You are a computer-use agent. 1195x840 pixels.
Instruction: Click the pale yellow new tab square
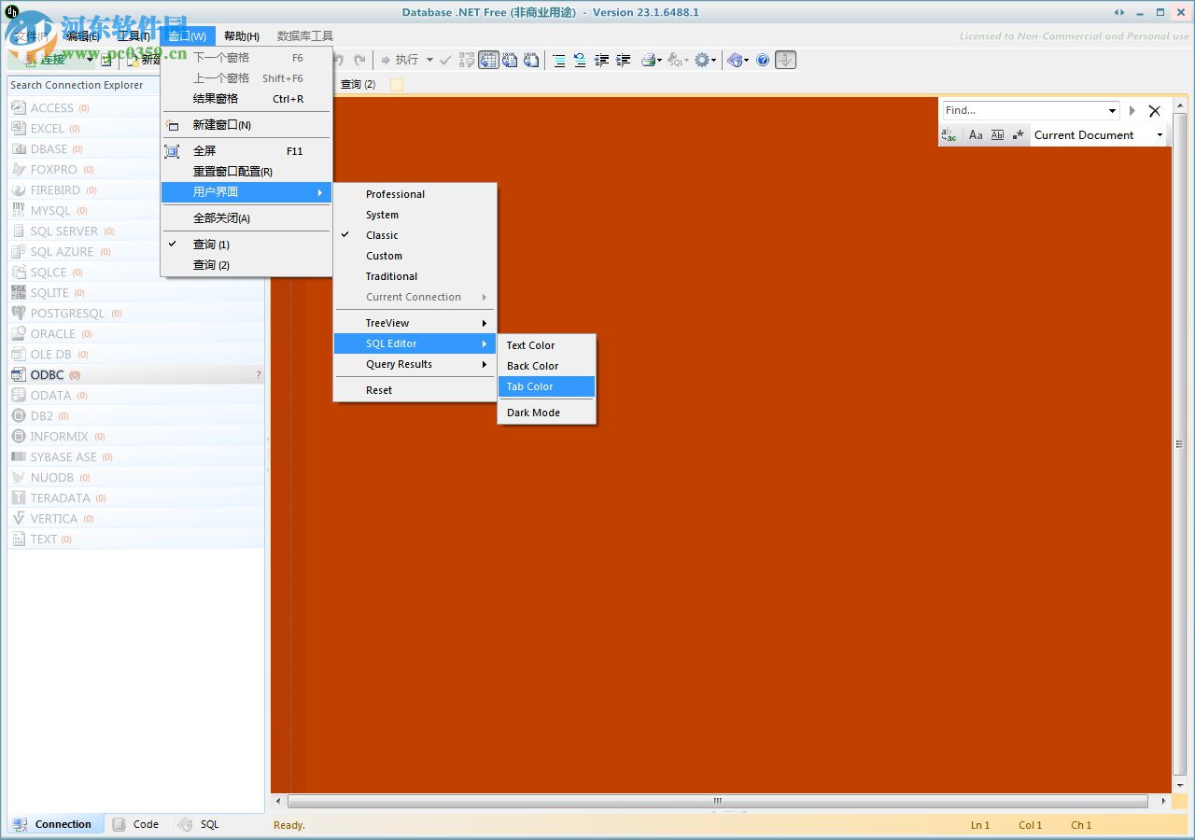pyautogui.click(x=397, y=85)
